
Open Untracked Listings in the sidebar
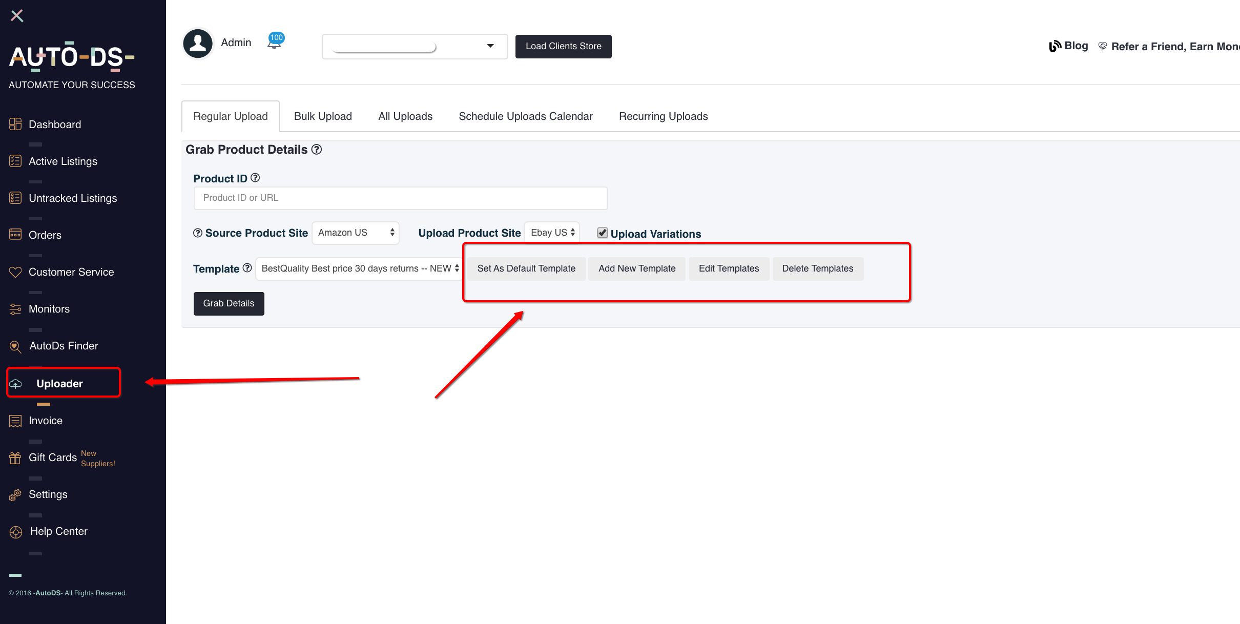click(x=73, y=198)
